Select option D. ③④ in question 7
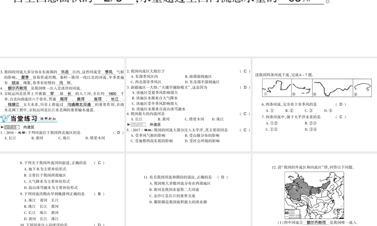This screenshot has height=226, width=377. pyautogui.click(x=311, y=130)
